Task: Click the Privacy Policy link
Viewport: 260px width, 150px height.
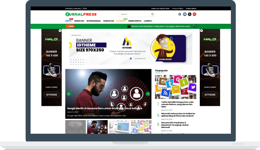Action: (177, 8)
